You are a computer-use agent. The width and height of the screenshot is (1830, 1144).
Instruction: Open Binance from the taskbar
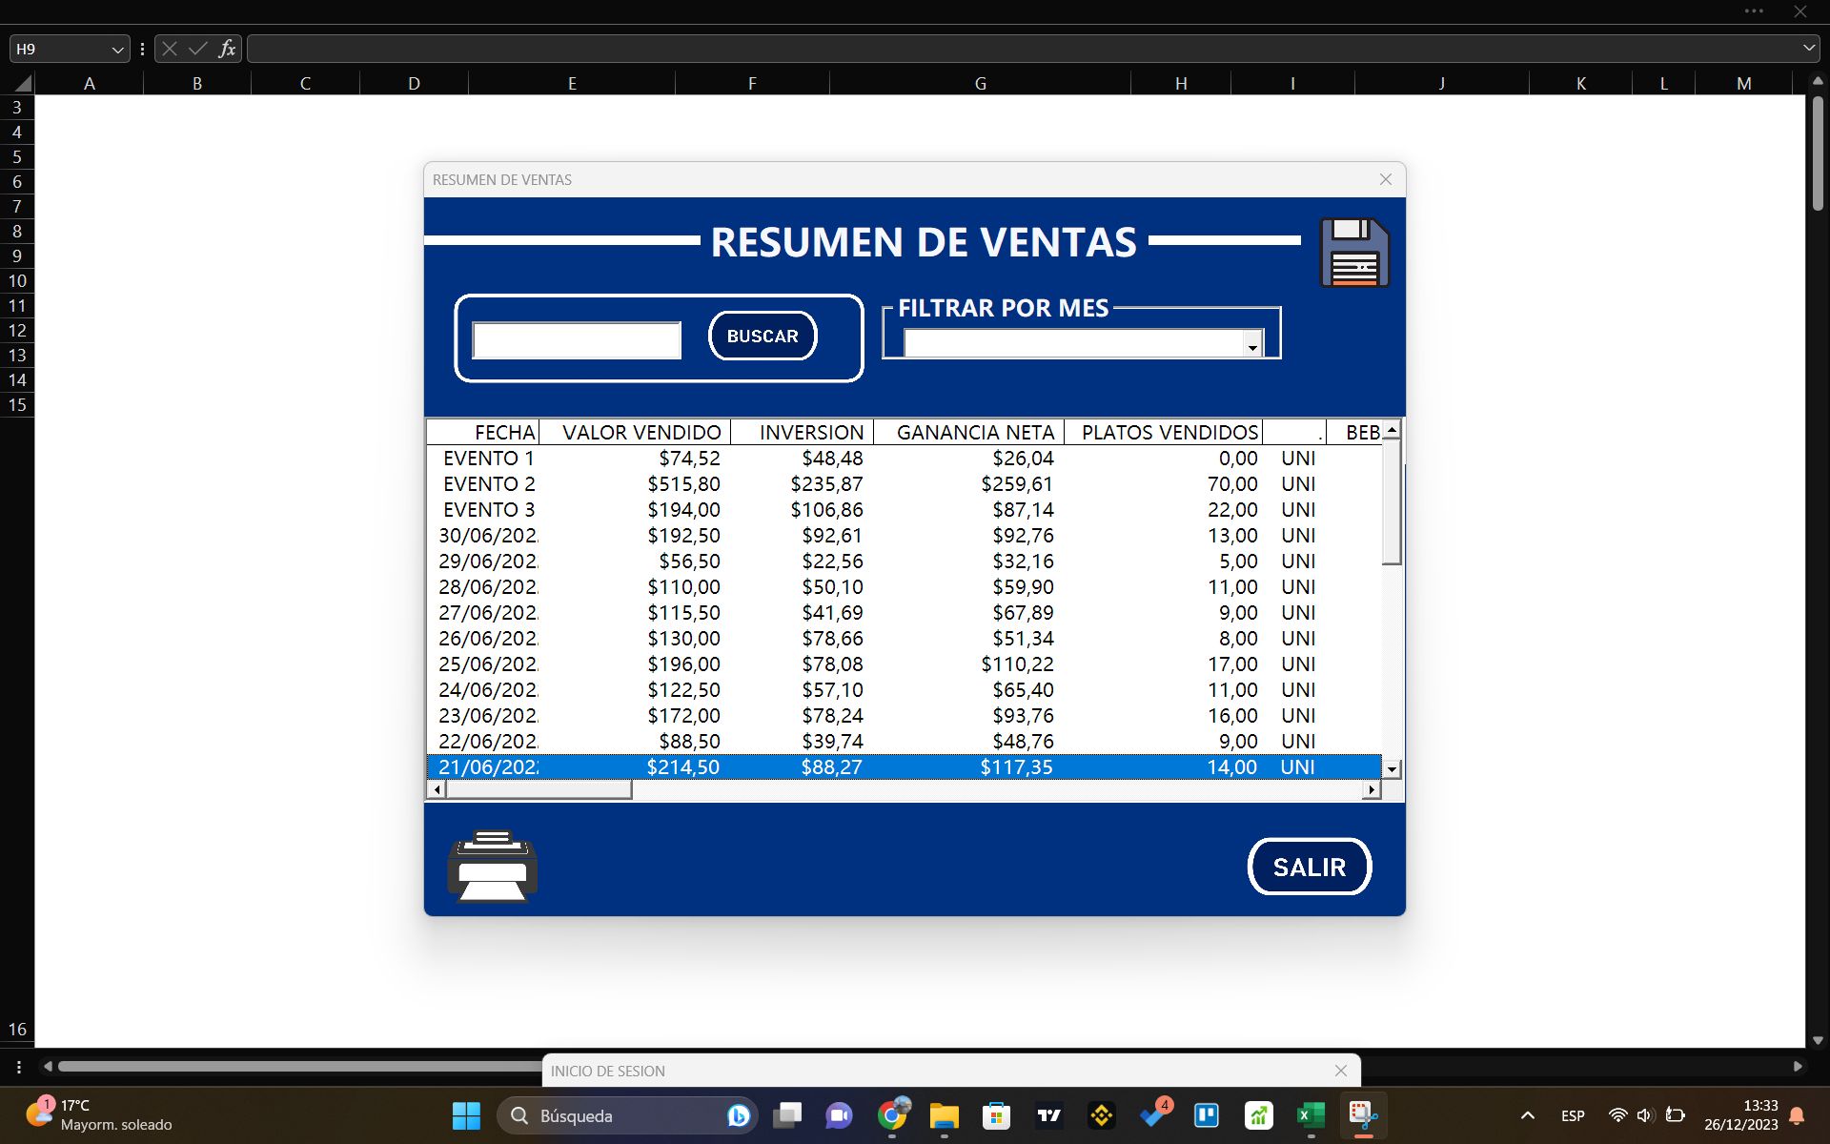click(x=1101, y=1114)
